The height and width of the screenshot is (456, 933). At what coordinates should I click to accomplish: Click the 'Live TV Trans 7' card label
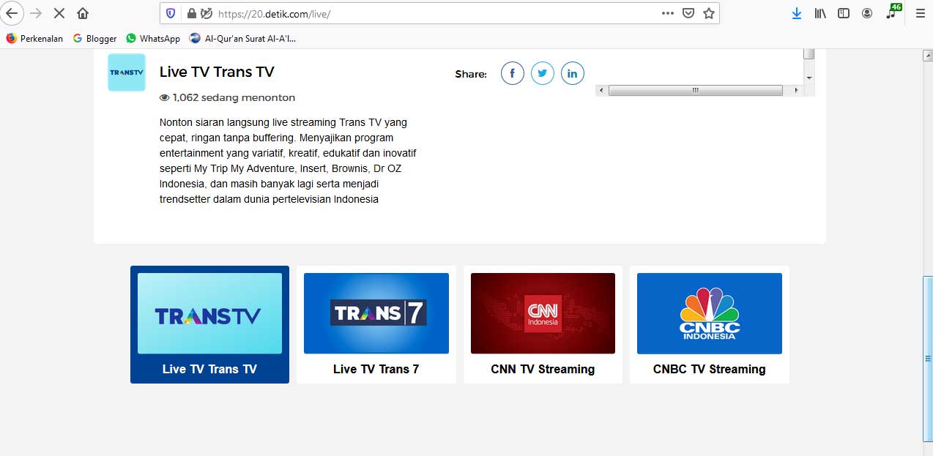pos(376,369)
